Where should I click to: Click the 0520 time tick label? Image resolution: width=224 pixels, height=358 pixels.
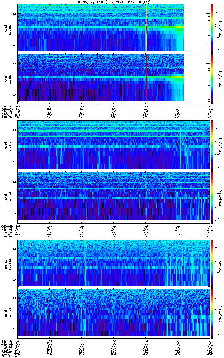pyautogui.click(x=145, y=353)
